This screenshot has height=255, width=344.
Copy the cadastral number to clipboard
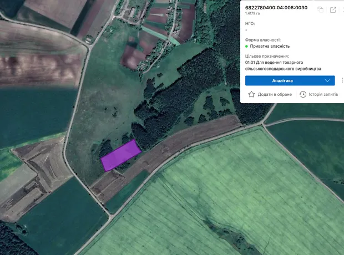(x=321, y=9)
